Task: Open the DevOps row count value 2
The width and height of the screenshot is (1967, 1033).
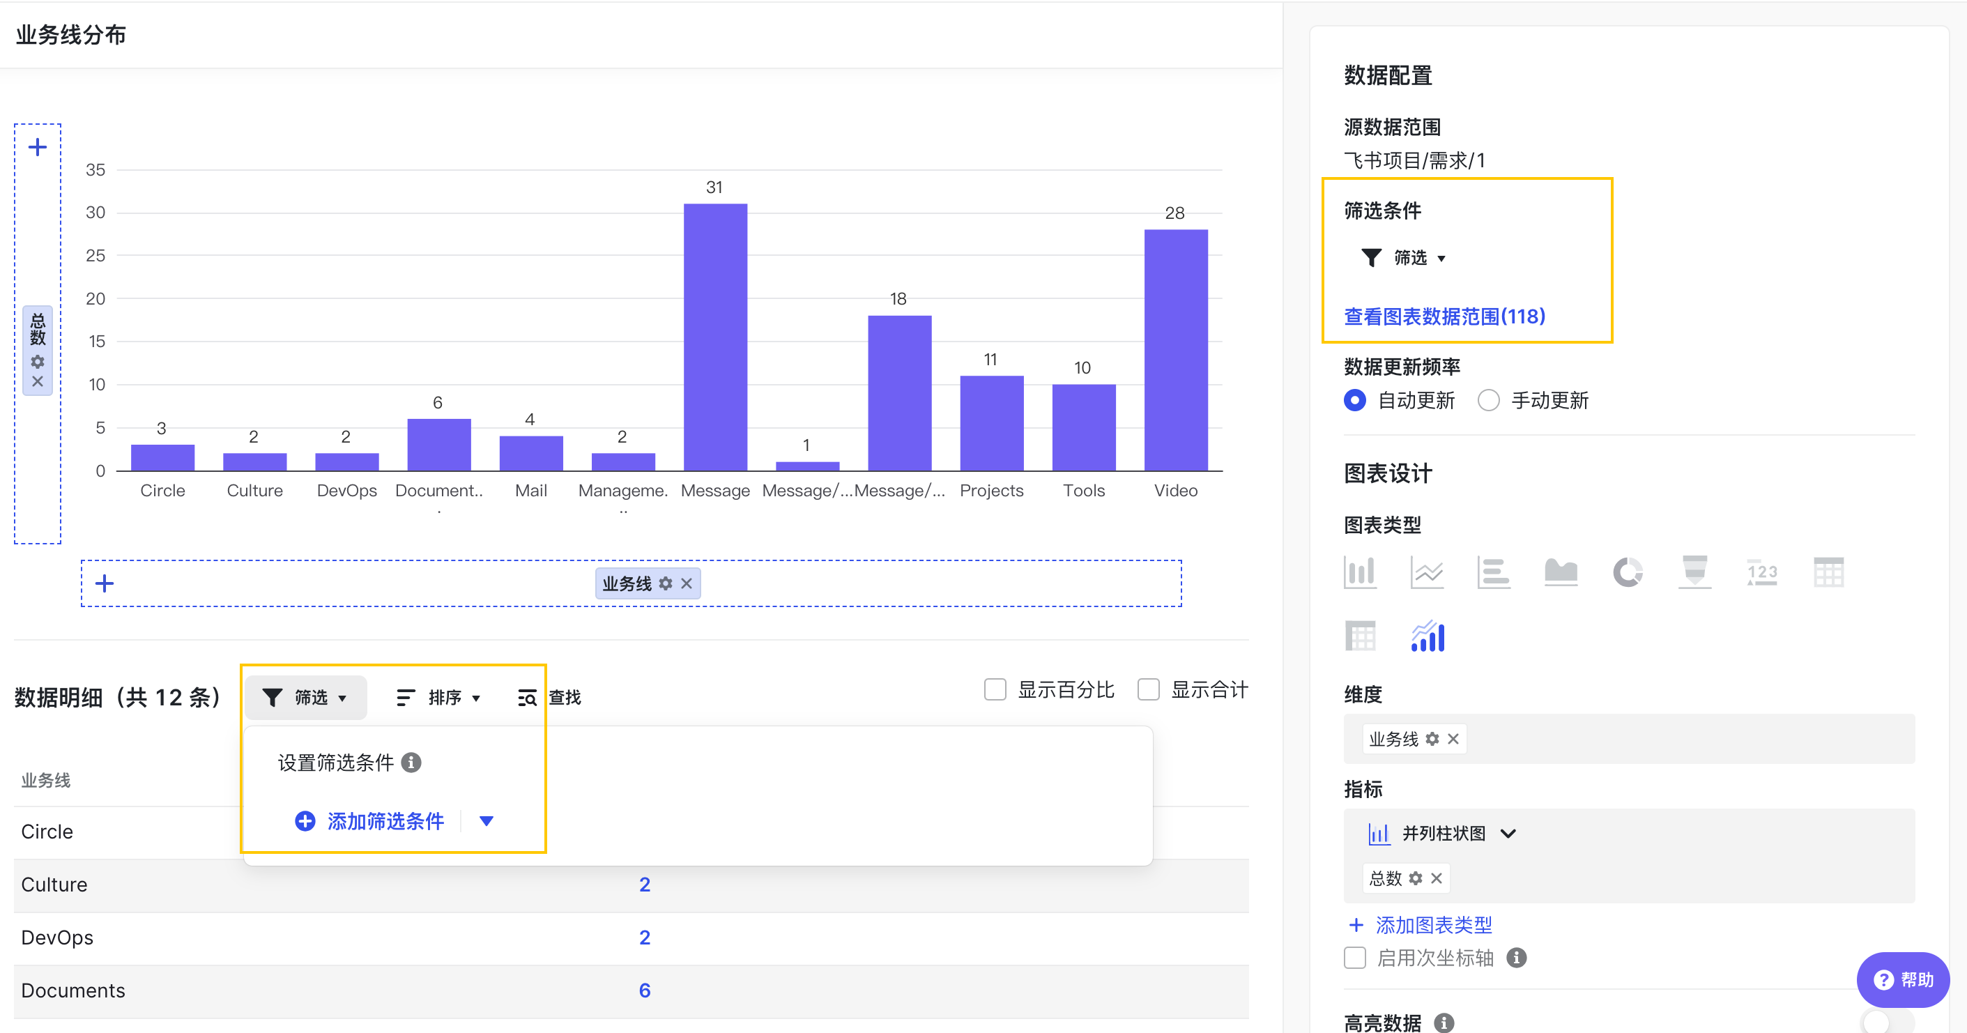Action: [645, 938]
